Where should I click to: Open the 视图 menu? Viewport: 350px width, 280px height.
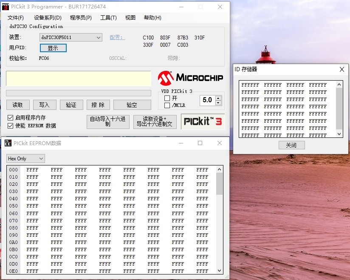click(130, 18)
